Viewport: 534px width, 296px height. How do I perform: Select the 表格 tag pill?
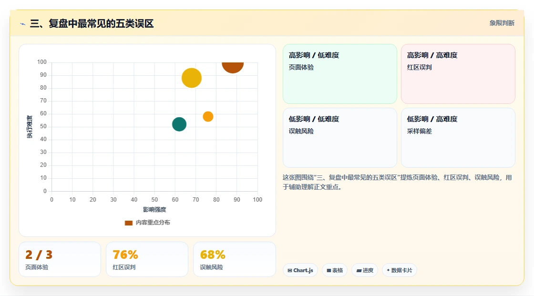click(x=335, y=270)
